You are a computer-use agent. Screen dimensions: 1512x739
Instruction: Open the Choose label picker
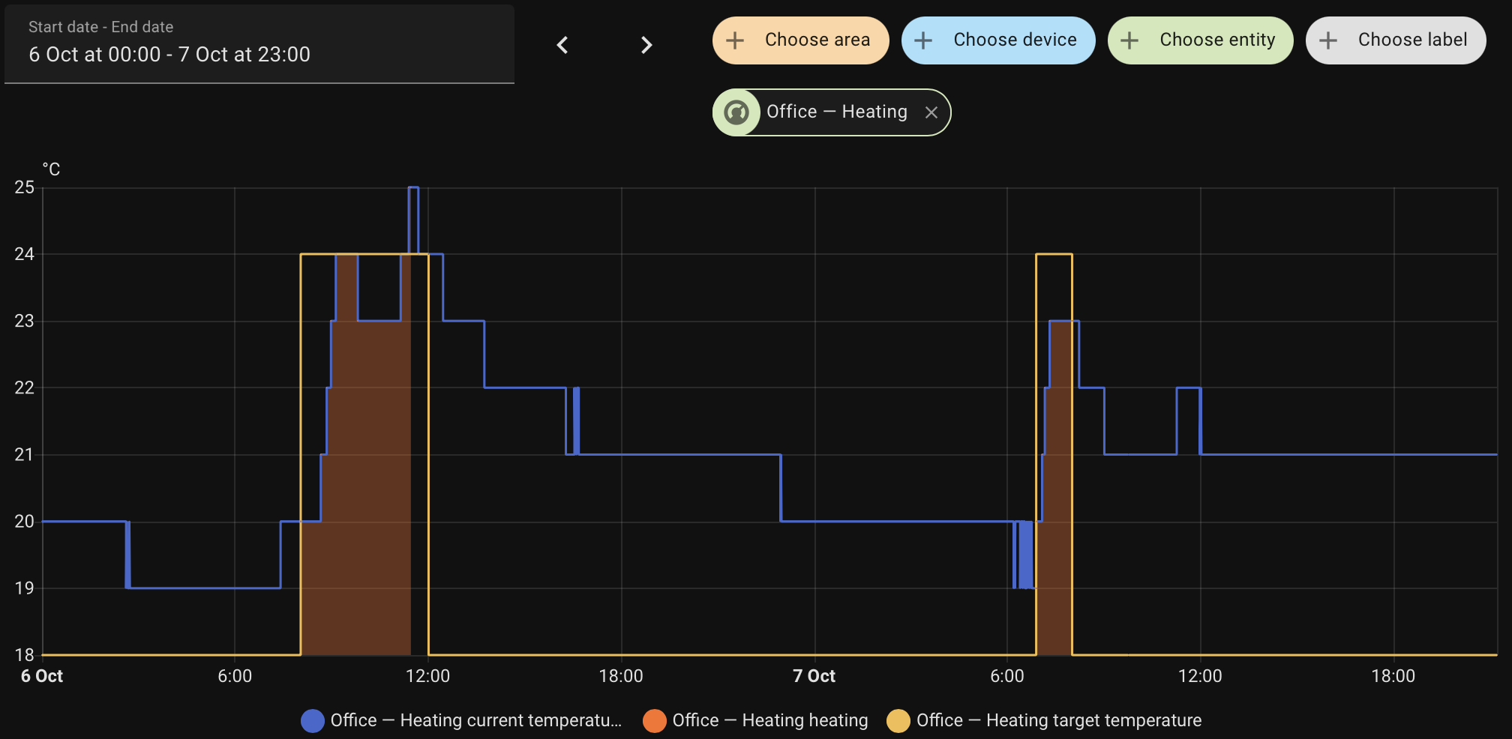point(1411,40)
